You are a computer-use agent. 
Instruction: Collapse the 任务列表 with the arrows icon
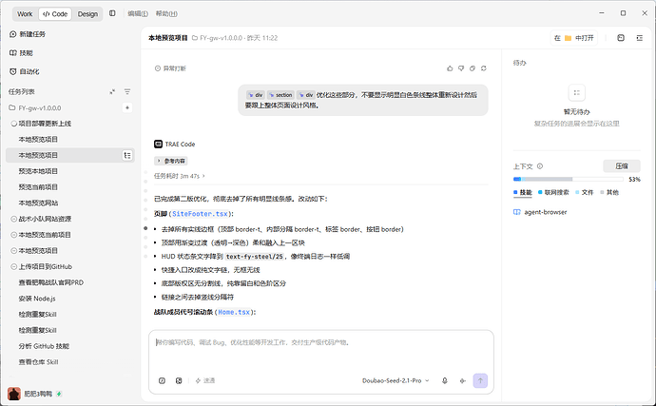(112, 91)
